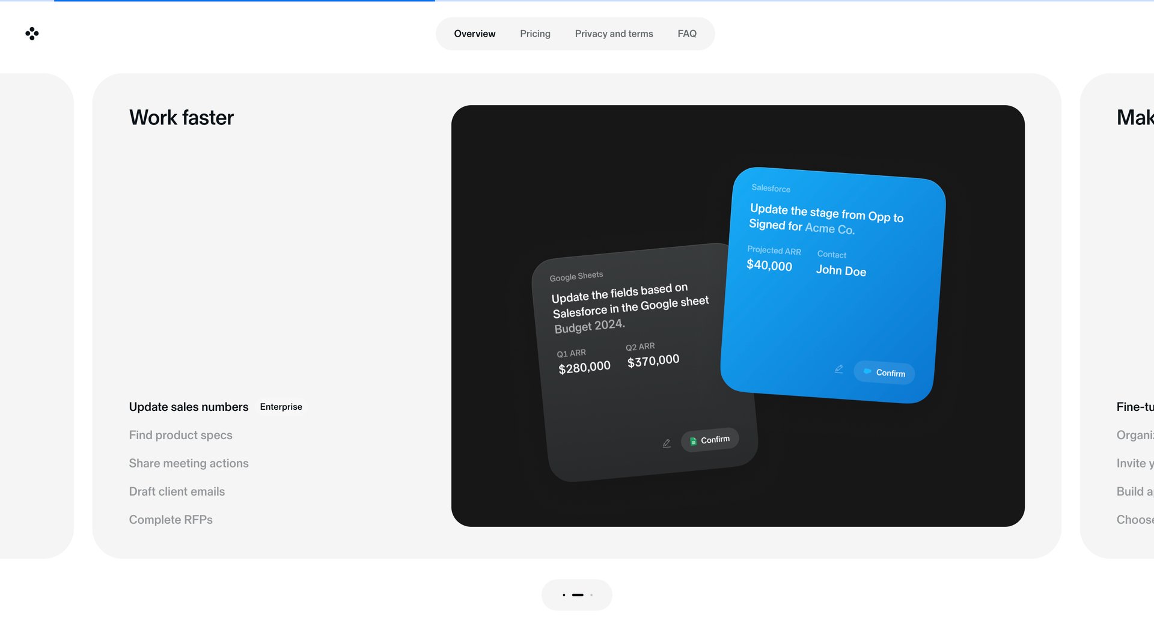
Task: Select 'Complete RFPs' at the list bottom
Action: click(171, 520)
